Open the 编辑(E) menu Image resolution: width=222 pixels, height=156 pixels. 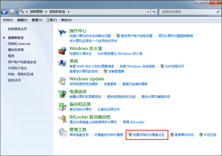[x=22, y=20]
